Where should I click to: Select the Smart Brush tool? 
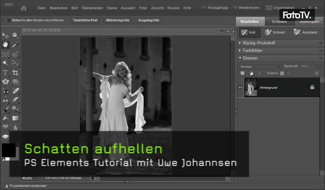pyautogui.click(x=15, y=109)
